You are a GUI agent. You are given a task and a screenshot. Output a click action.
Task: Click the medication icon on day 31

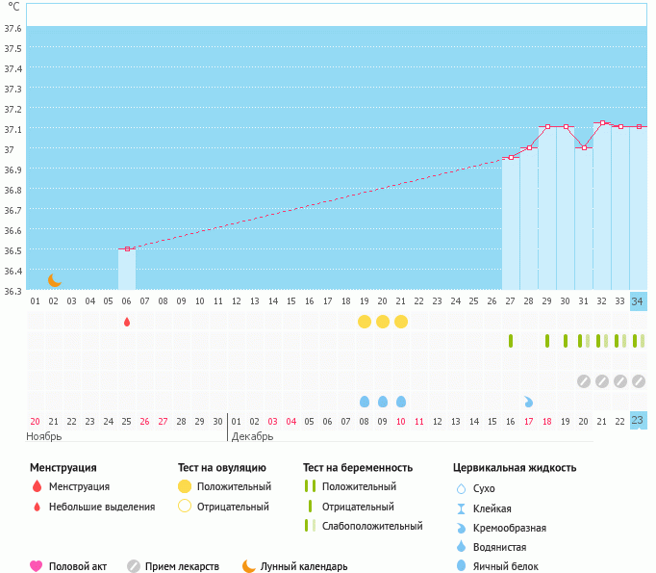(x=584, y=381)
